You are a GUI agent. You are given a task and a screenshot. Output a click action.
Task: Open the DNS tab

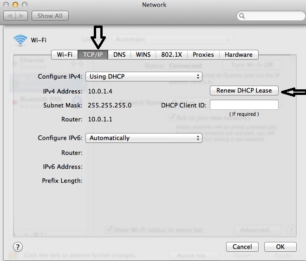[119, 54]
